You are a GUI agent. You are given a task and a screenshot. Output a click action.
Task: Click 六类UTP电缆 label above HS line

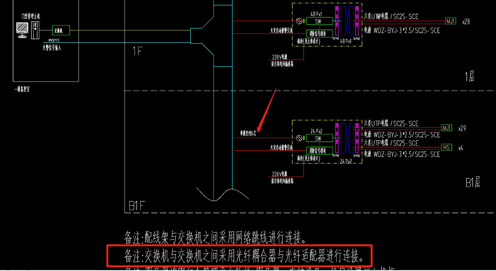pyautogui.click(x=391, y=143)
